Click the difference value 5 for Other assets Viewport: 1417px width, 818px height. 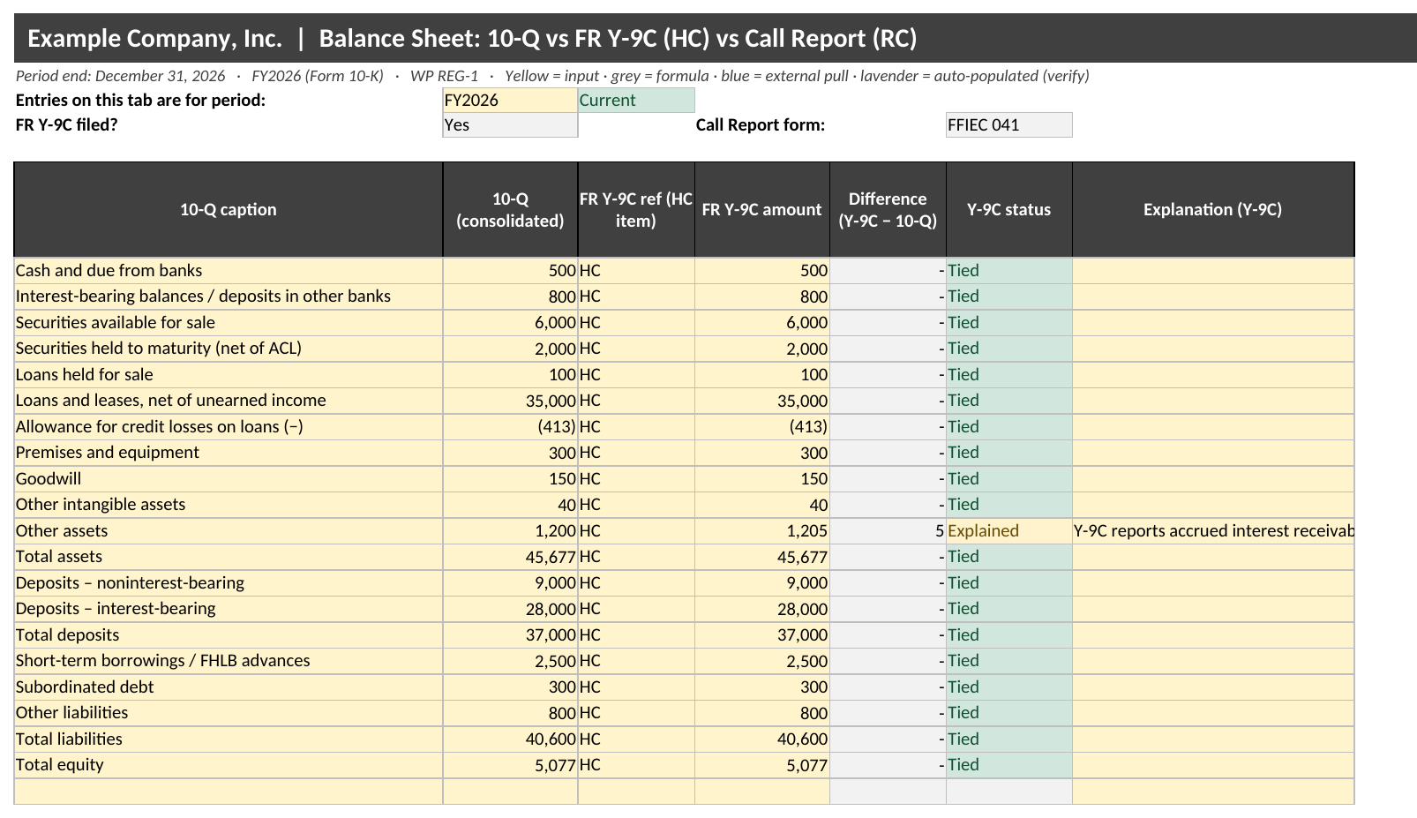888,531
